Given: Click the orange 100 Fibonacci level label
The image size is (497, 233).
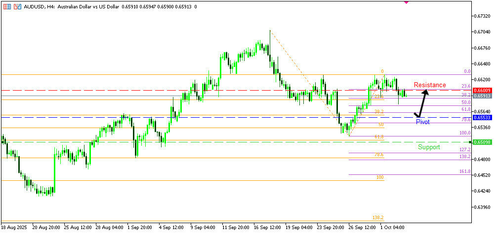Looking at the screenshot, I should point(380,177).
